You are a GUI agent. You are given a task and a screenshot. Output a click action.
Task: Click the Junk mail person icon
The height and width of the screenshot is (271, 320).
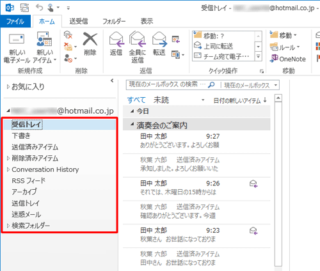[x=68, y=58]
